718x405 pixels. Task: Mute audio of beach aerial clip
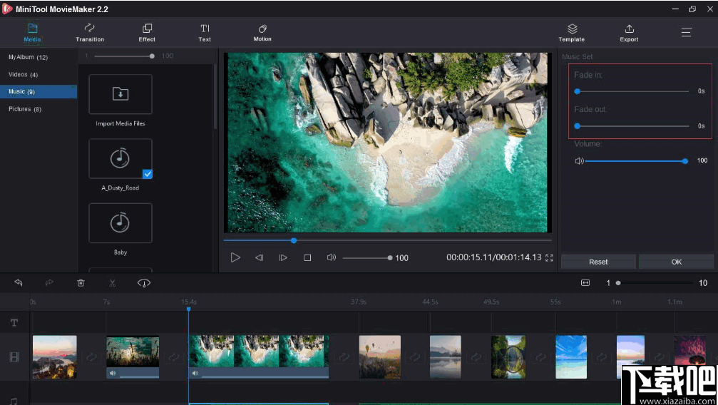click(x=195, y=374)
